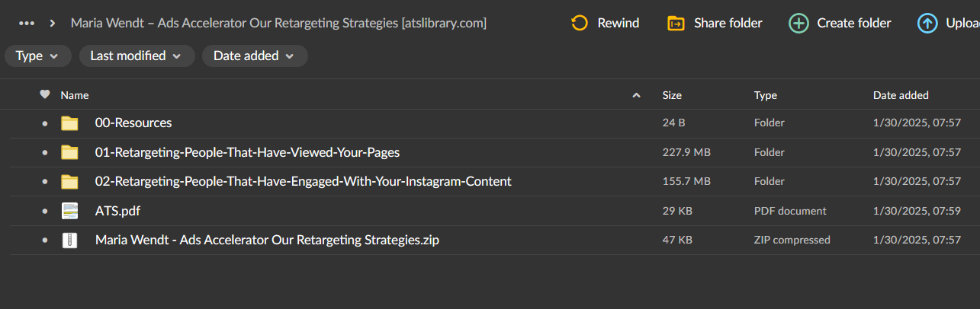Click the Upload arrow icon
The image size is (980, 309).
pyautogui.click(x=927, y=23)
